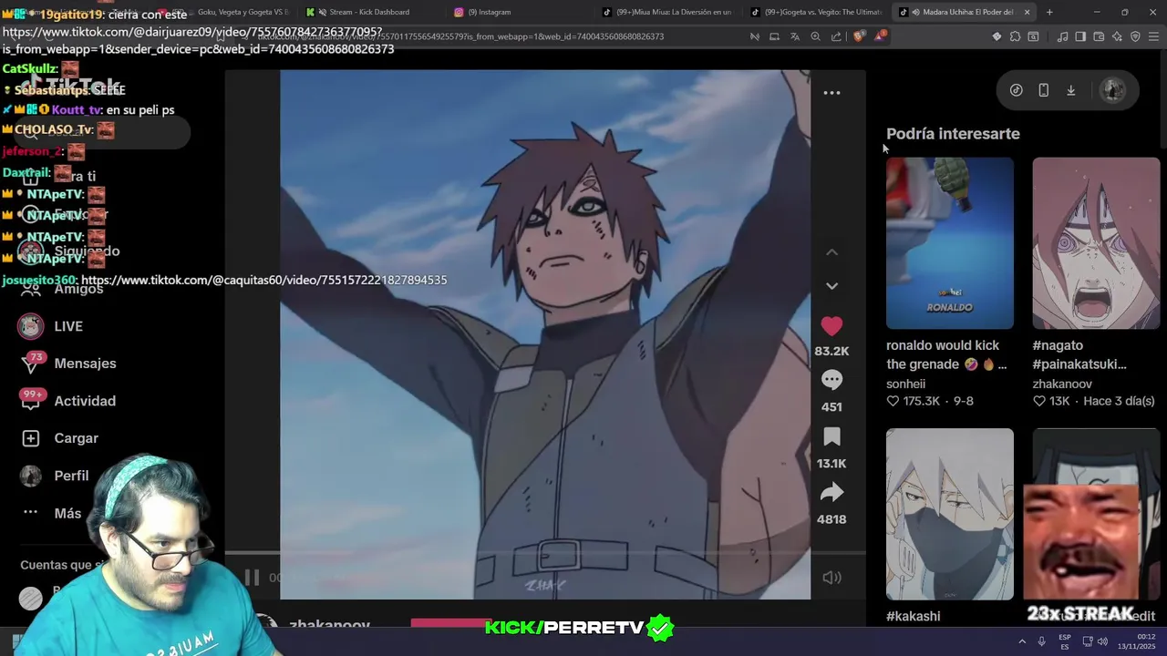This screenshot has height=656, width=1167.
Task: Close the Madara Uchiha tab
Action: point(1027,12)
